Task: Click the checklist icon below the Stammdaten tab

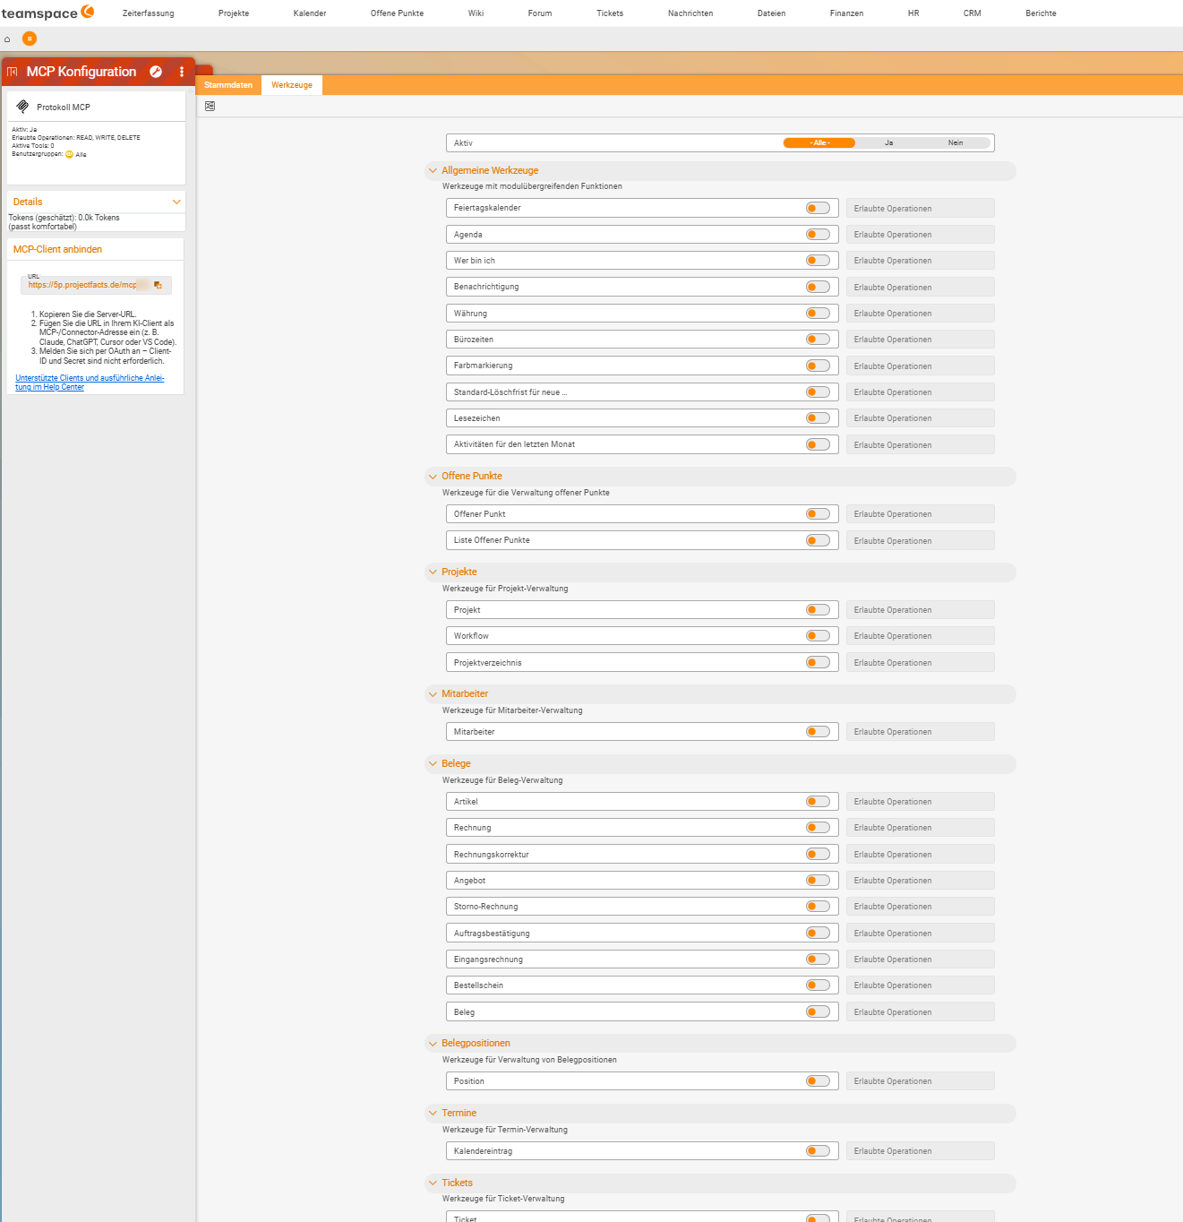Action: [x=210, y=106]
